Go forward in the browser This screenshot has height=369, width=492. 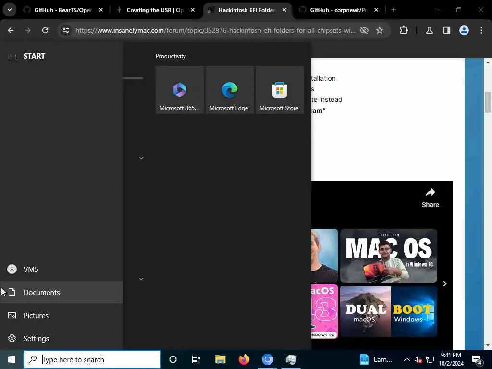28,30
